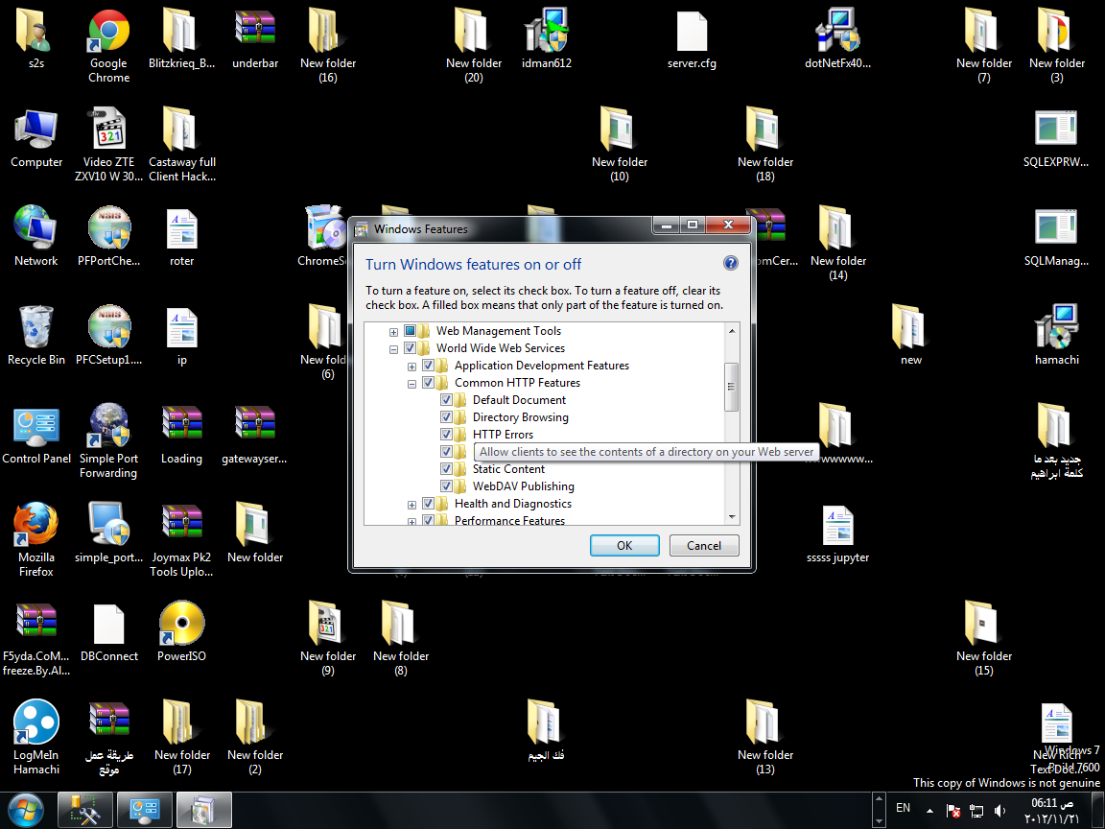
Task: Click the feature list scrollbar down arrow
Action: tap(732, 516)
